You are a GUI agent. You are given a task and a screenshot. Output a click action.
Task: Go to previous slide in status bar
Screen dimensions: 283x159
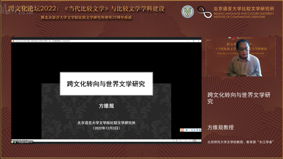[174, 141]
